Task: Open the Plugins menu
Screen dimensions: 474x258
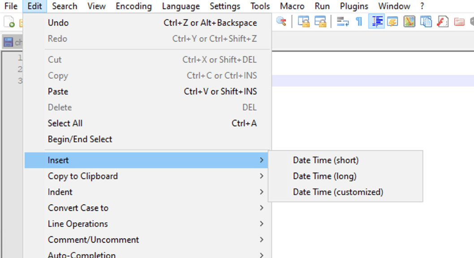Action: point(353,6)
